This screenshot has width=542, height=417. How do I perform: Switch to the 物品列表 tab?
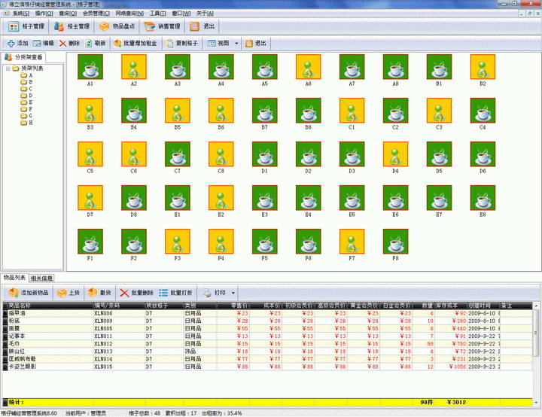[14, 278]
